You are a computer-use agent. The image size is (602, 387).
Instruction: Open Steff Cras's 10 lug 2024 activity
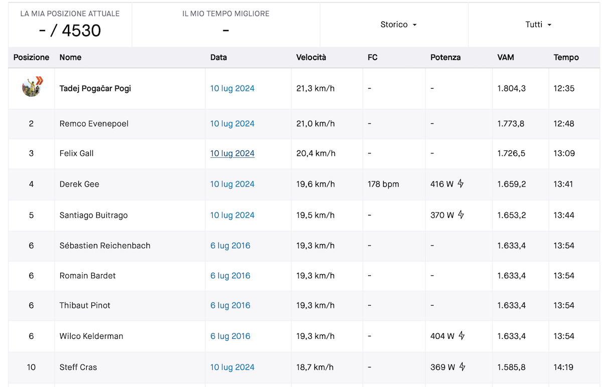pyautogui.click(x=232, y=367)
